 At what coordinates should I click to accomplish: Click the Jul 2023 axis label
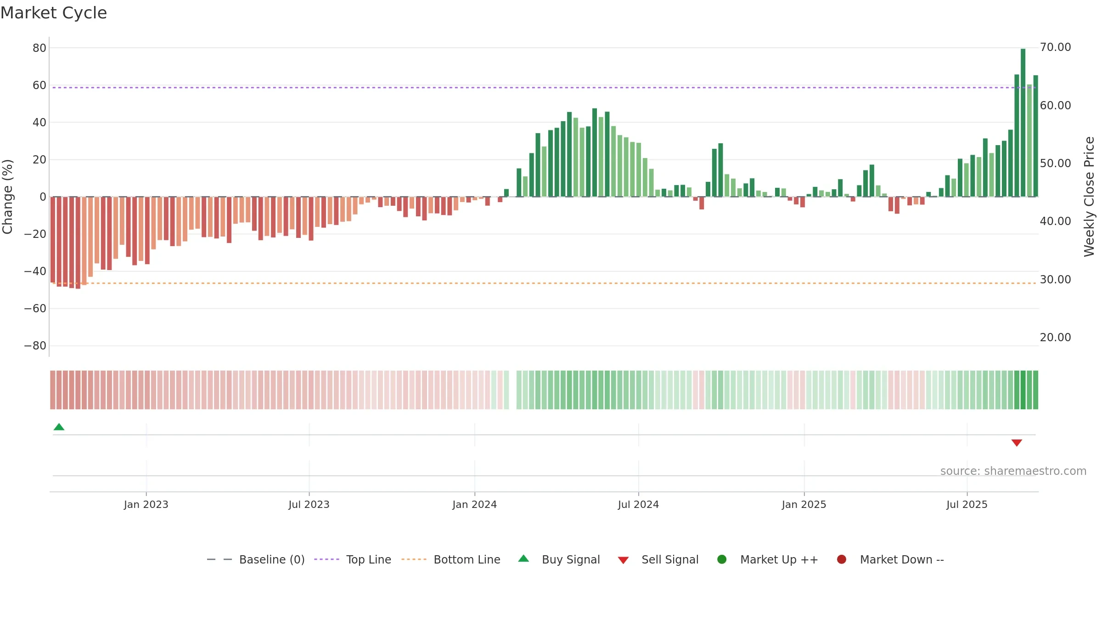(309, 504)
